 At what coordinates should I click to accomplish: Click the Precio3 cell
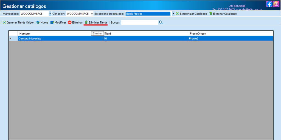coord(231,38)
